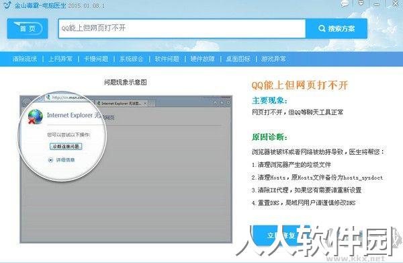Select the 桌面图标 category tab
Screen dimensions: 403x263
pos(238,59)
